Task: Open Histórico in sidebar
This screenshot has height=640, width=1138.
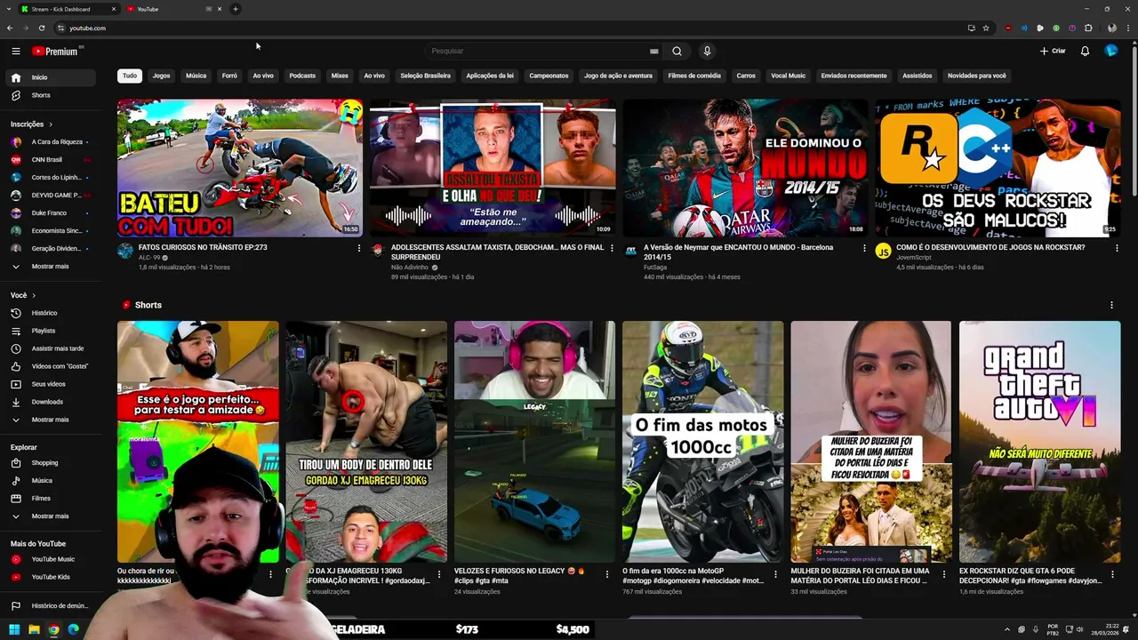Action: (x=52, y=313)
